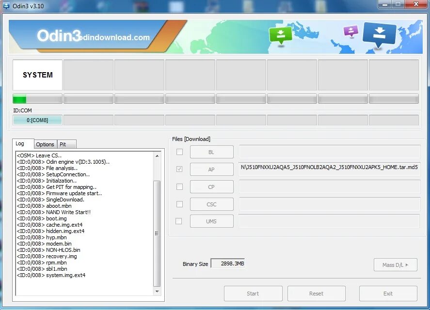Check the BL file checkbox
Image resolution: width=430 pixels, height=310 pixels.
180,152
